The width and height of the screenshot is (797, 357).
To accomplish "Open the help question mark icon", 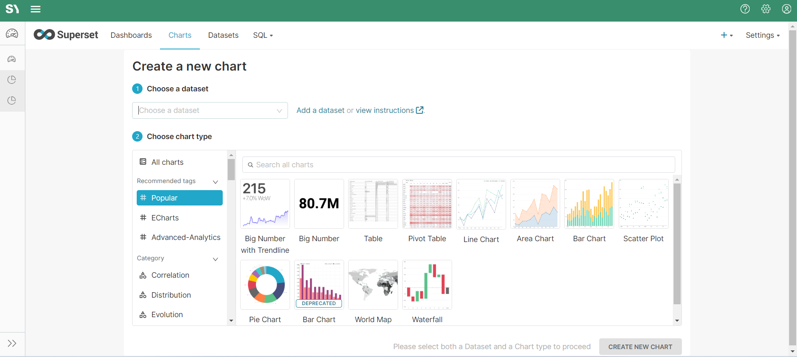I will 745,9.
